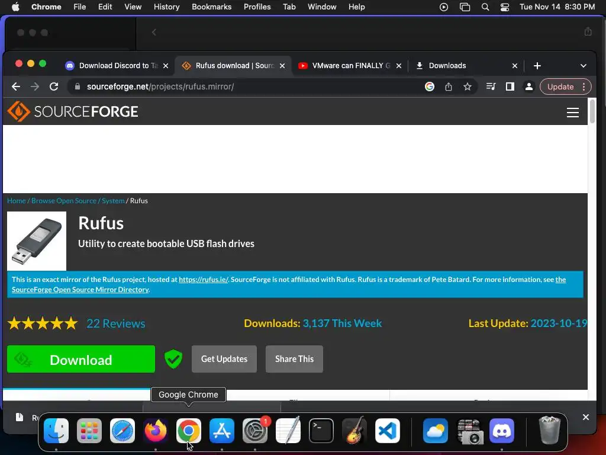Viewport: 606px width, 455px height.
Task: Close the Rufus download tab
Action: tap(282, 66)
